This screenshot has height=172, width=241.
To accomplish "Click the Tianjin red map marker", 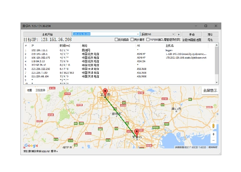I will click(x=137, y=133).
